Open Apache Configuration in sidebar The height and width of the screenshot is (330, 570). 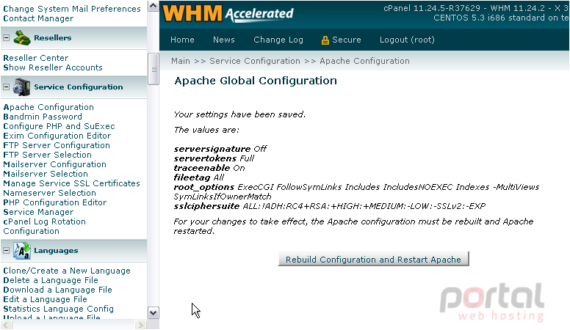[48, 107]
